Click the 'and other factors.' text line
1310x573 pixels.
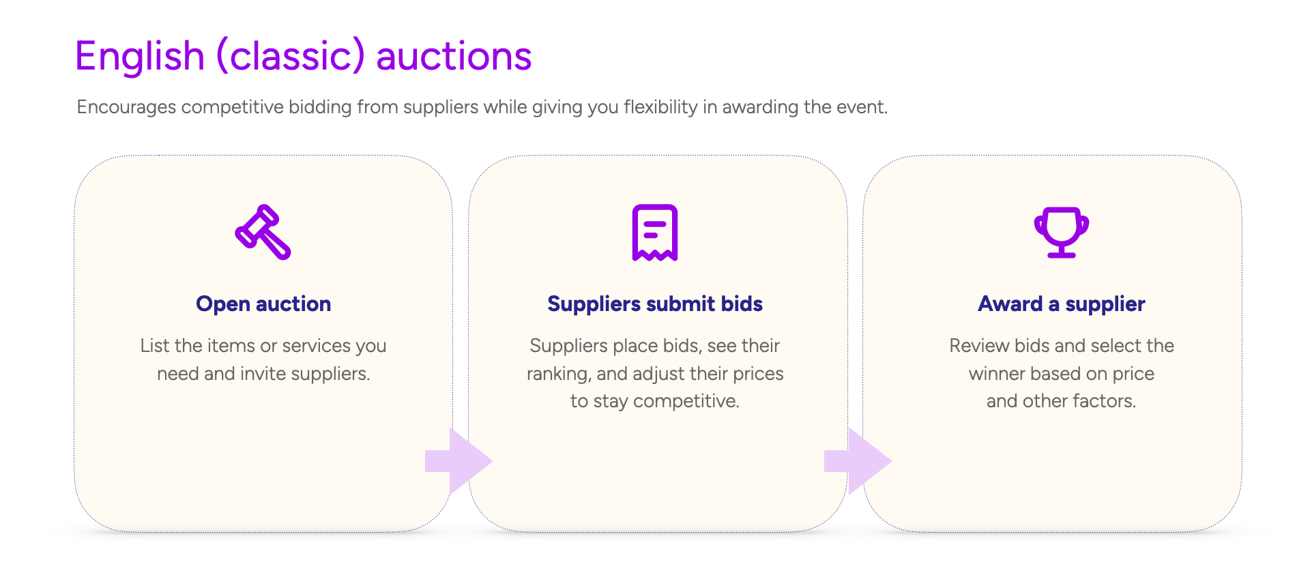[x=1062, y=401]
